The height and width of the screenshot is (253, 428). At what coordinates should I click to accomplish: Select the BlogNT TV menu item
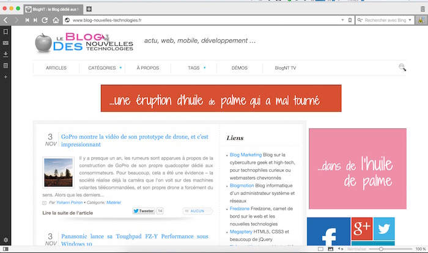tap(286, 68)
